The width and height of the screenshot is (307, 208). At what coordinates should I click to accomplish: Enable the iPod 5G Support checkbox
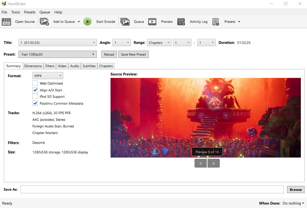click(x=35, y=96)
